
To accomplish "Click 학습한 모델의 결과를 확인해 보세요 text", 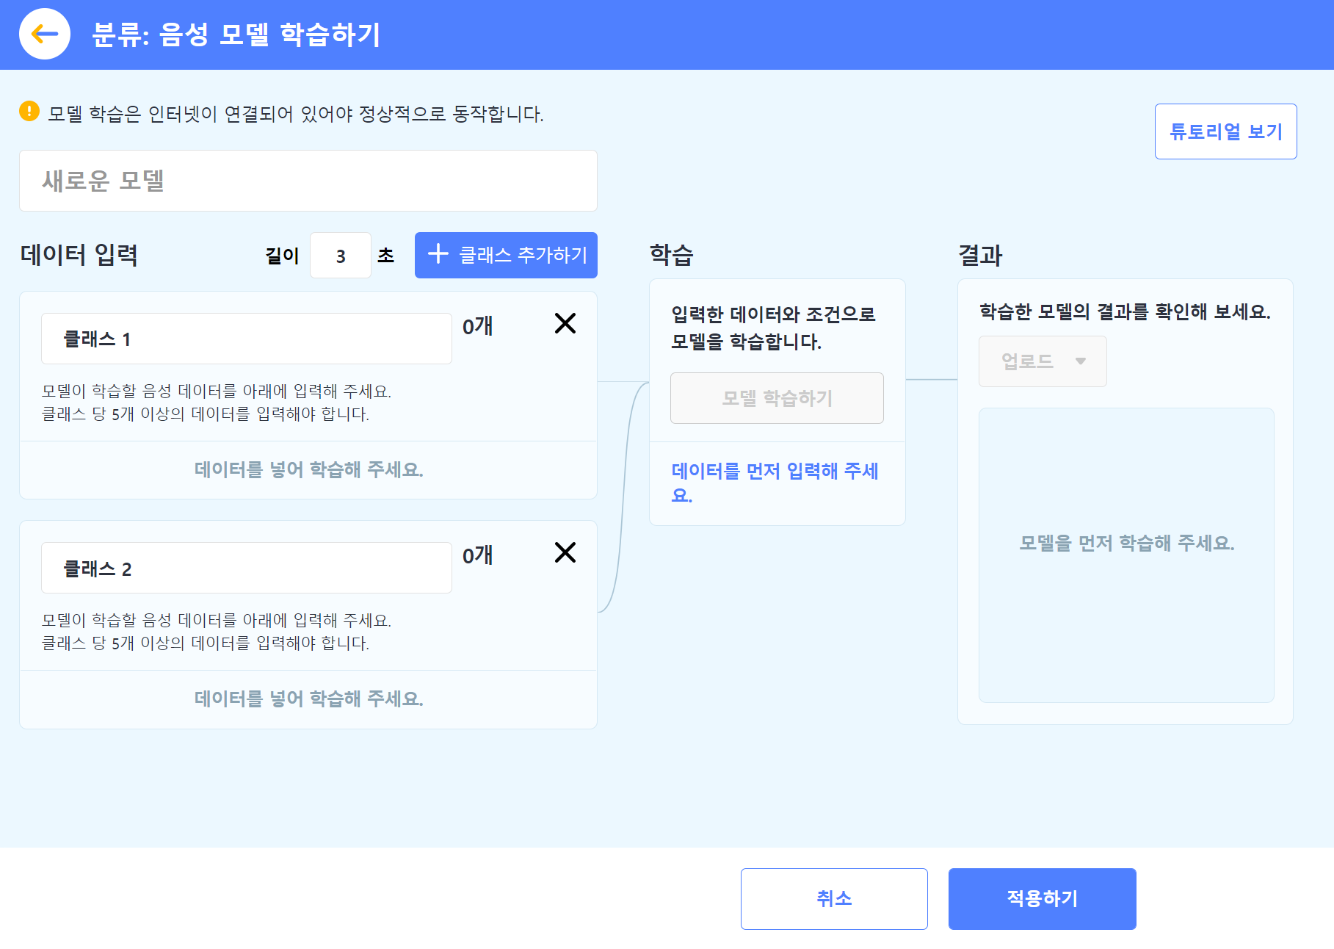I will [1125, 312].
